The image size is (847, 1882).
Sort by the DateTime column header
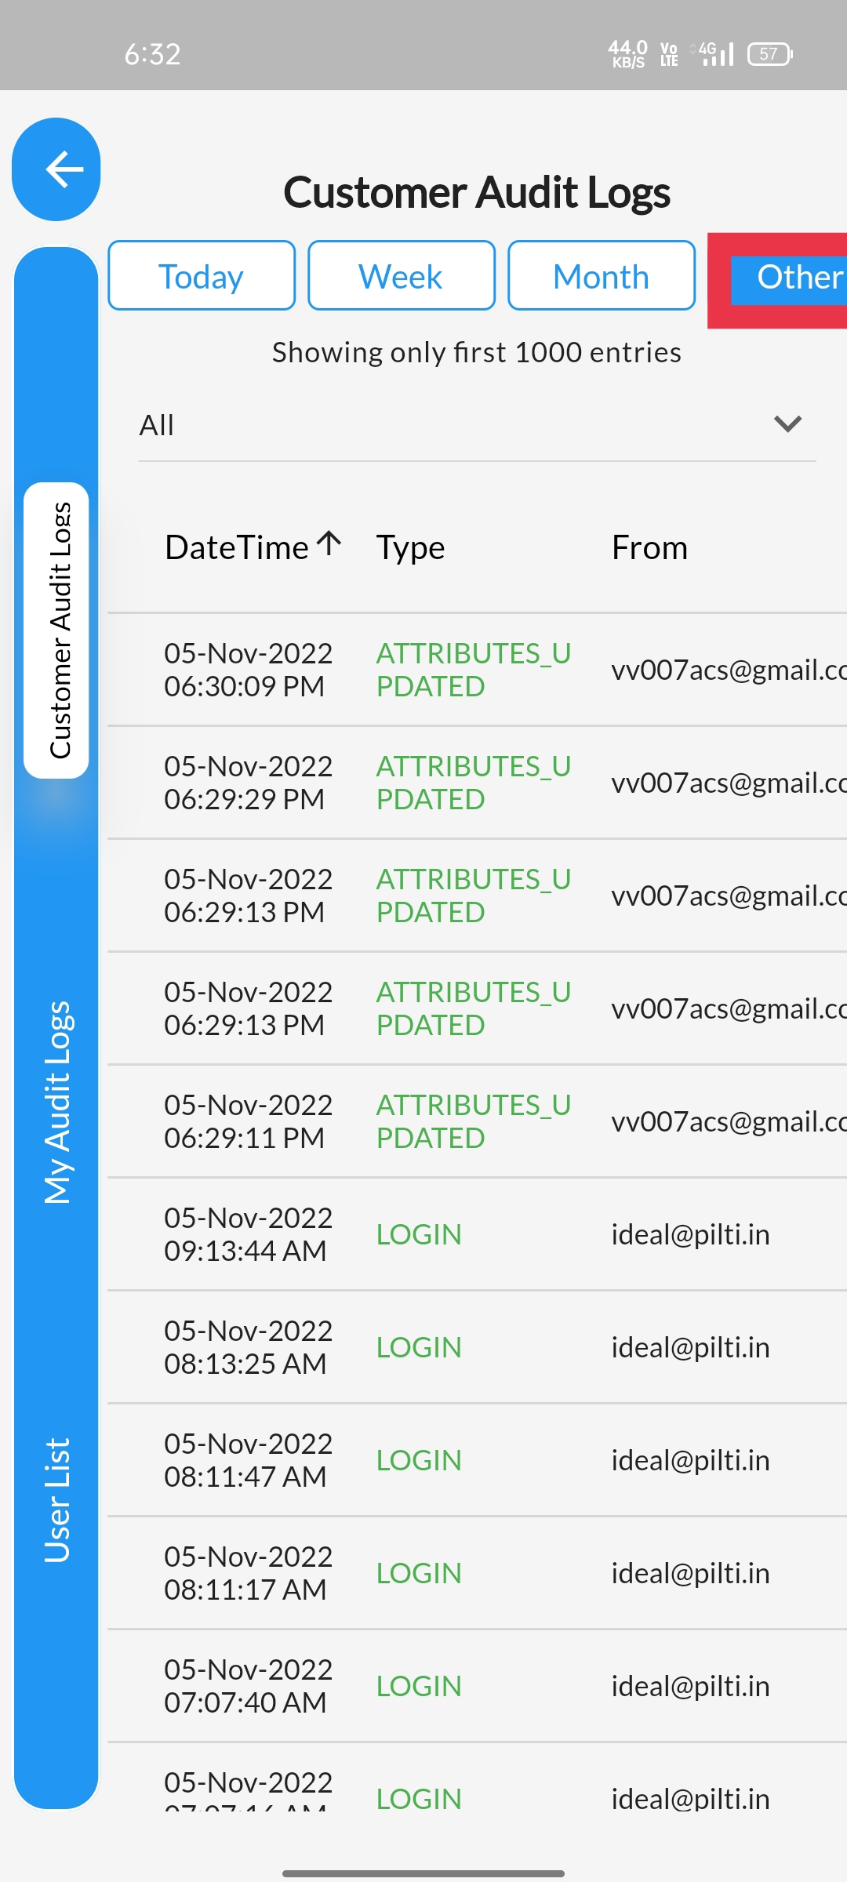coord(237,548)
